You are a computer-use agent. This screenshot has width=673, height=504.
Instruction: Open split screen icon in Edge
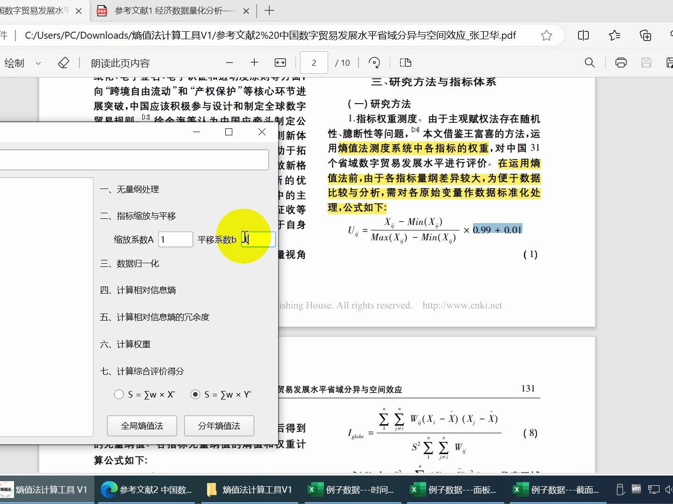583,35
